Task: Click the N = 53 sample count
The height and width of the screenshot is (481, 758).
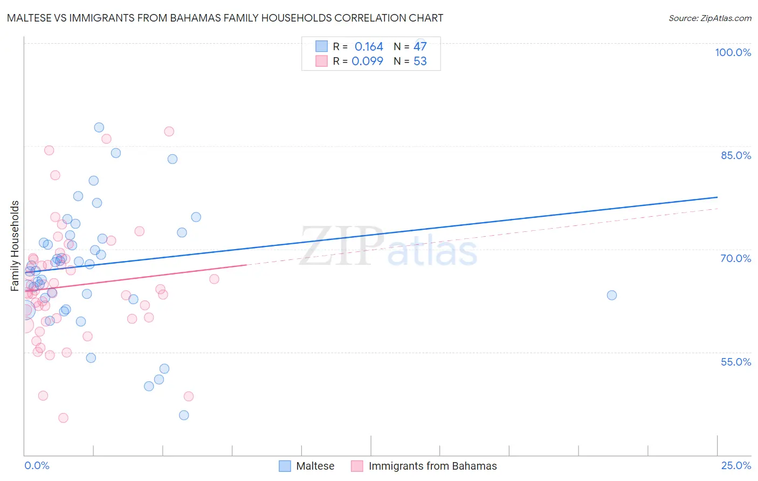Action: click(x=410, y=61)
